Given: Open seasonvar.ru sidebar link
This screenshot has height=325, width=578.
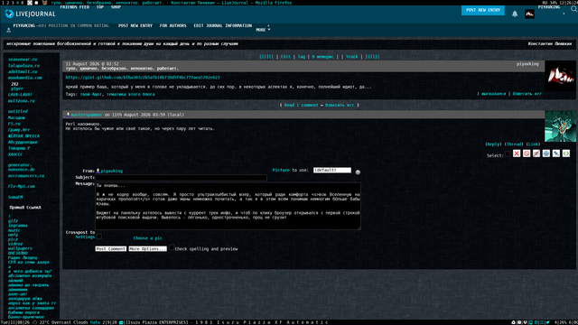Looking at the screenshot, I should [23, 60].
